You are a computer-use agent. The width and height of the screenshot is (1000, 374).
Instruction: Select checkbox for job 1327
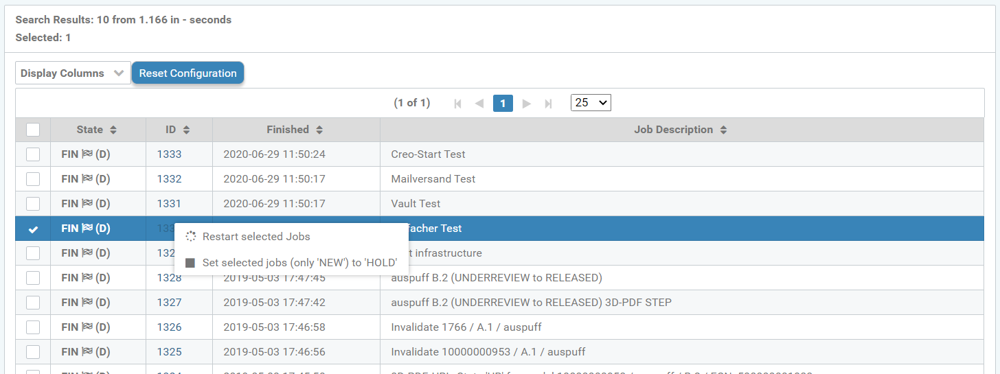33,303
